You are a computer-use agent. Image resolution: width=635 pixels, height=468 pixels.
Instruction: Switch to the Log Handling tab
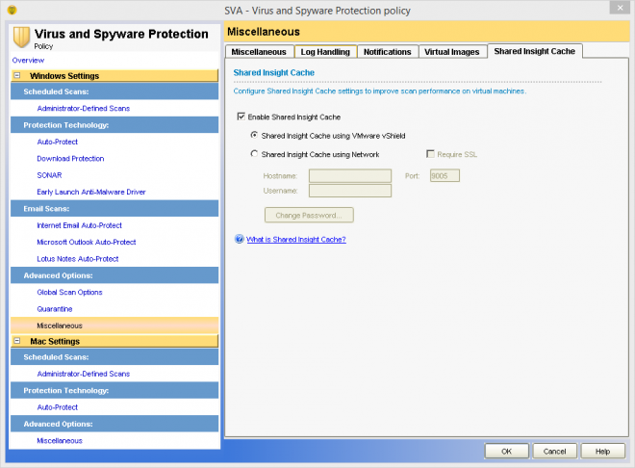pos(325,52)
